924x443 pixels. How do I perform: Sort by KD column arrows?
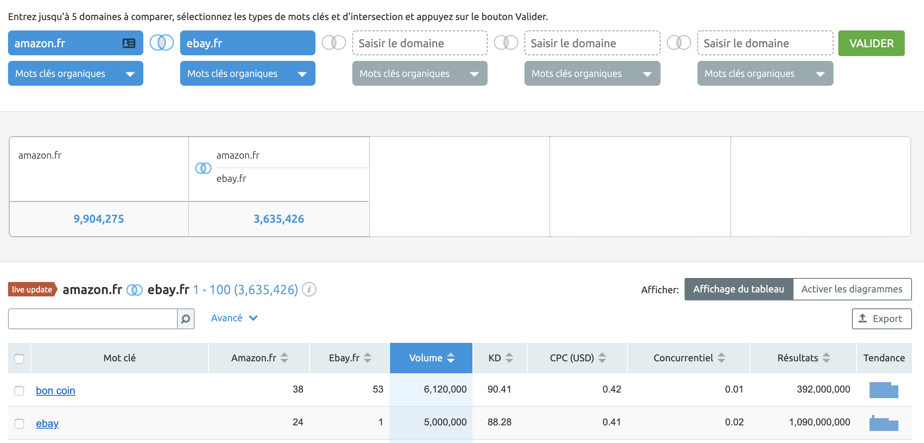click(509, 358)
